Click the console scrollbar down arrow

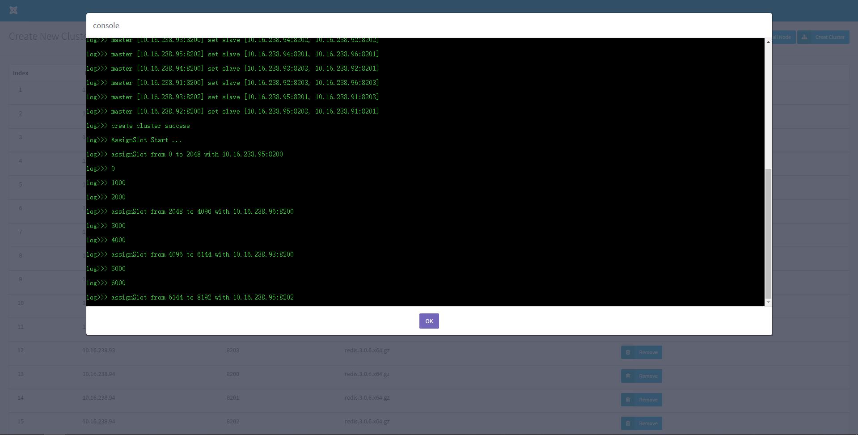(x=768, y=302)
